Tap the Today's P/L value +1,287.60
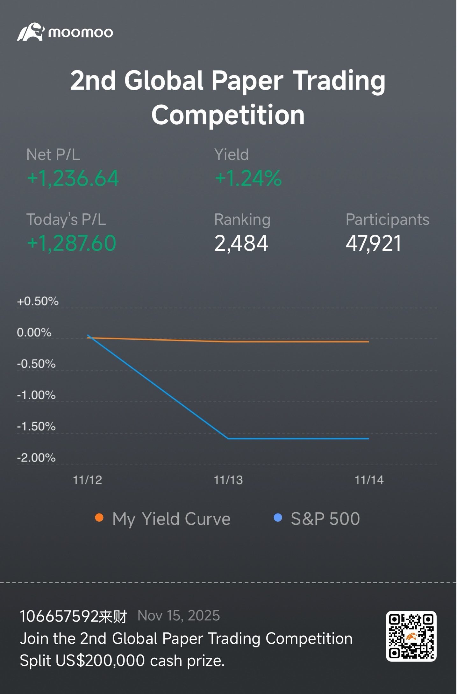 (x=72, y=243)
